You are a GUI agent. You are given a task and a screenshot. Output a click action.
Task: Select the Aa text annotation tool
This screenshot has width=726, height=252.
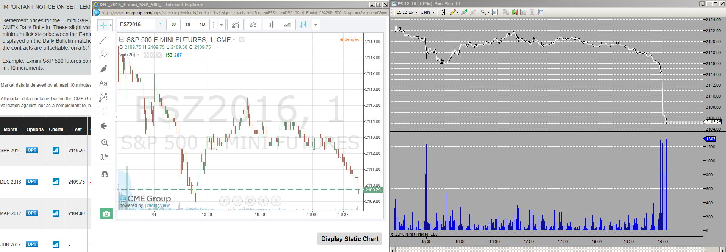point(103,83)
